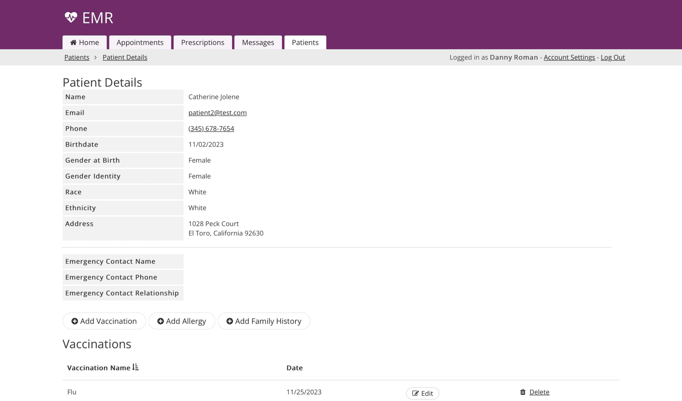
Task: Click the Patient Details breadcrumb item
Action: (125, 57)
